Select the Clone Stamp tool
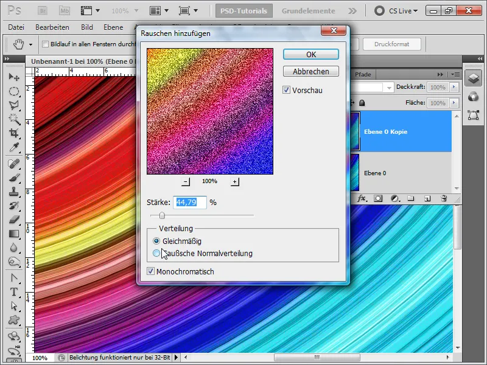This screenshot has width=487, height=365. pos(14,192)
